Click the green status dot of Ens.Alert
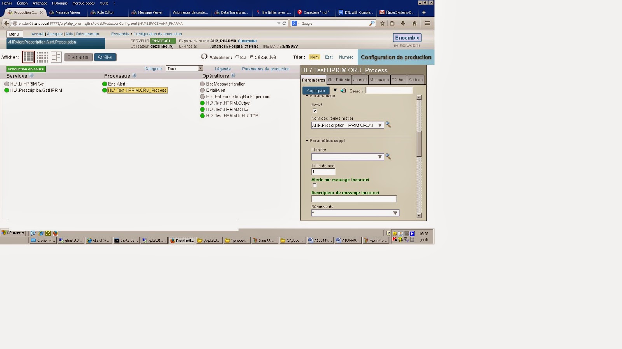622x349 pixels. coord(105,84)
